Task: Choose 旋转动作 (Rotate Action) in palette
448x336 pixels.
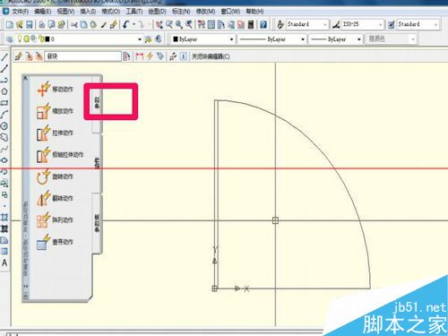Action: 56,177
